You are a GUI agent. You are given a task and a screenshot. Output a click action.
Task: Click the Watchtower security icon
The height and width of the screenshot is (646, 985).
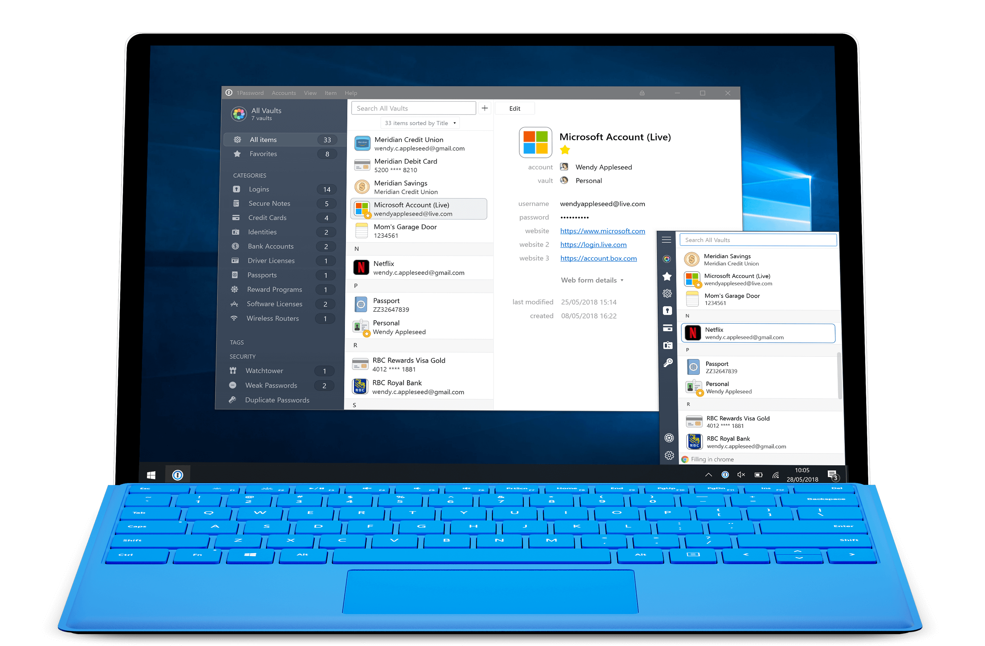click(236, 370)
